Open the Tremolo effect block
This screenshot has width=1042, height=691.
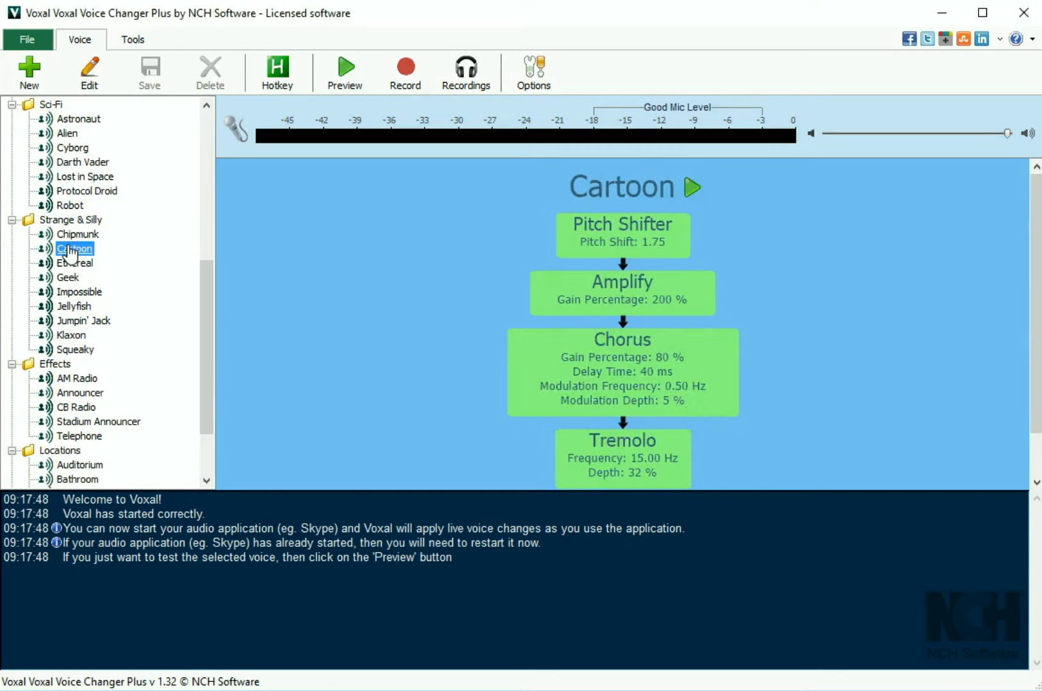pos(623,459)
